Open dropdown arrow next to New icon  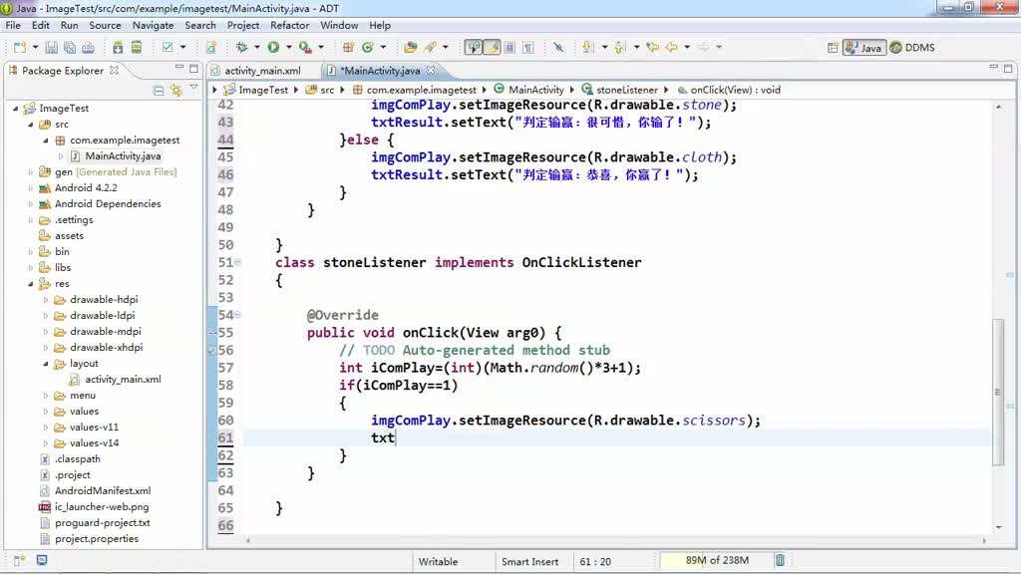[x=35, y=48]
